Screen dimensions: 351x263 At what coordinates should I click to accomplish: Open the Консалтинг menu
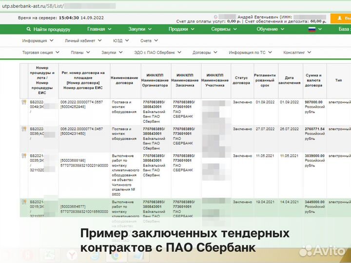tap(297, 53)
